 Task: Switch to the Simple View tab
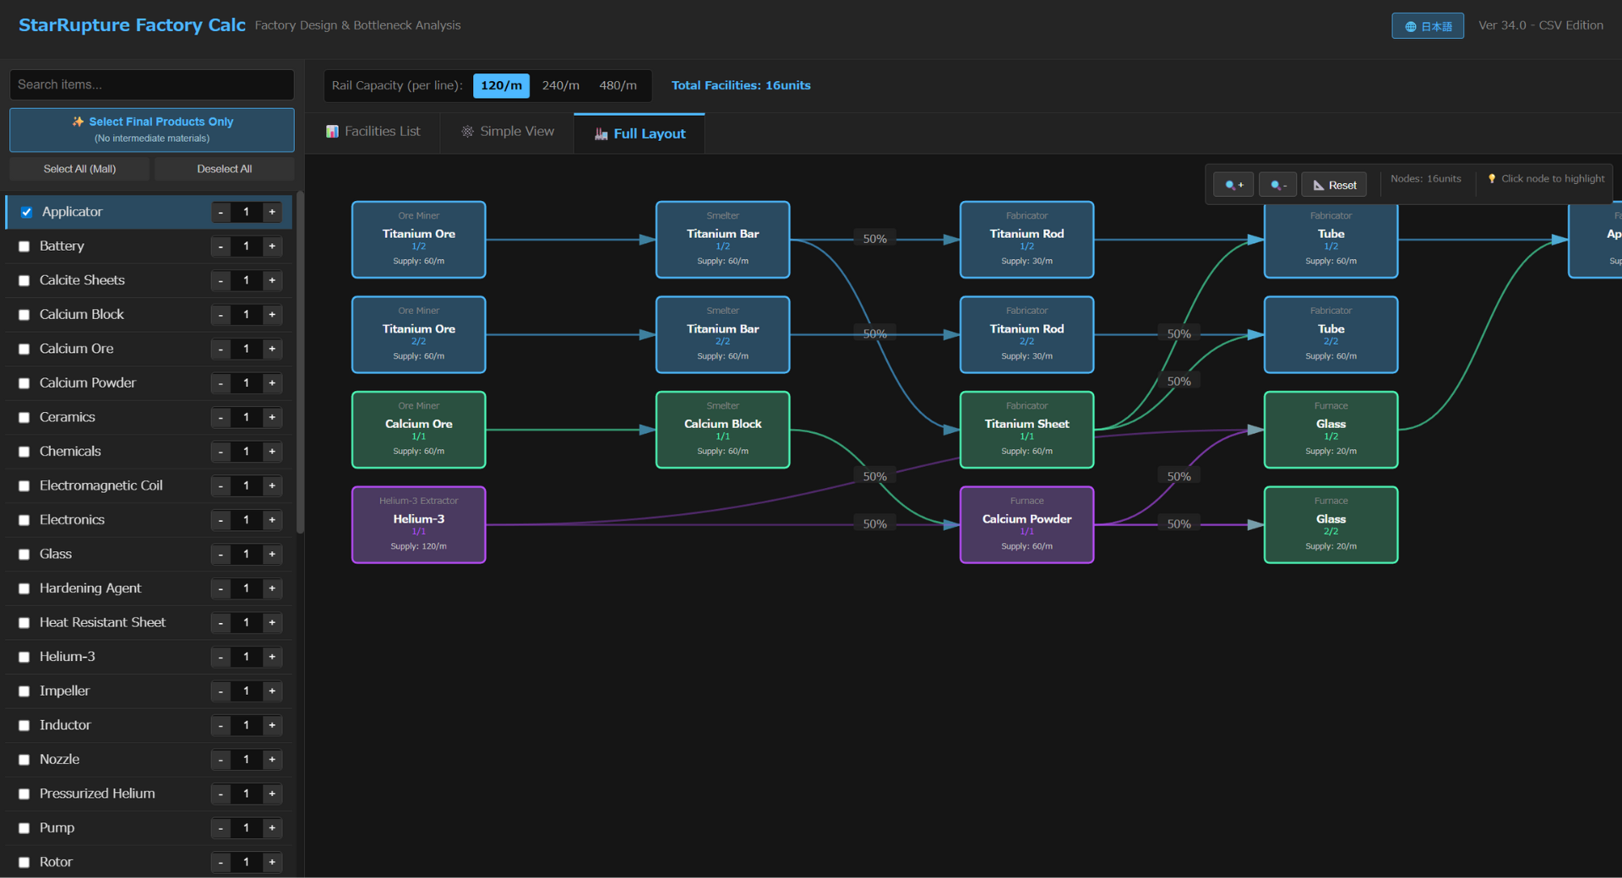click(507, 132)
